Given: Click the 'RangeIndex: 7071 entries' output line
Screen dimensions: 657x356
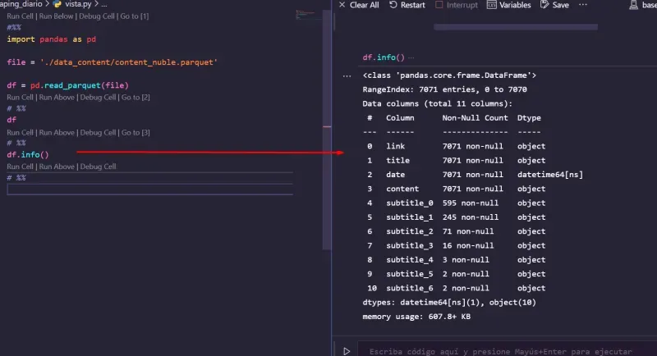Looking at the screenshot, I should (444, 89).
